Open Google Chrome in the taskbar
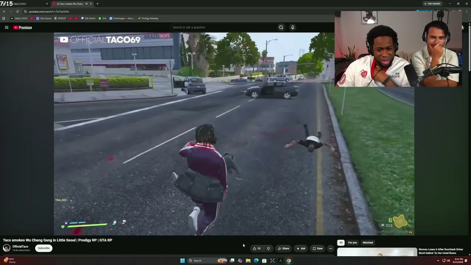 point(288,261)
